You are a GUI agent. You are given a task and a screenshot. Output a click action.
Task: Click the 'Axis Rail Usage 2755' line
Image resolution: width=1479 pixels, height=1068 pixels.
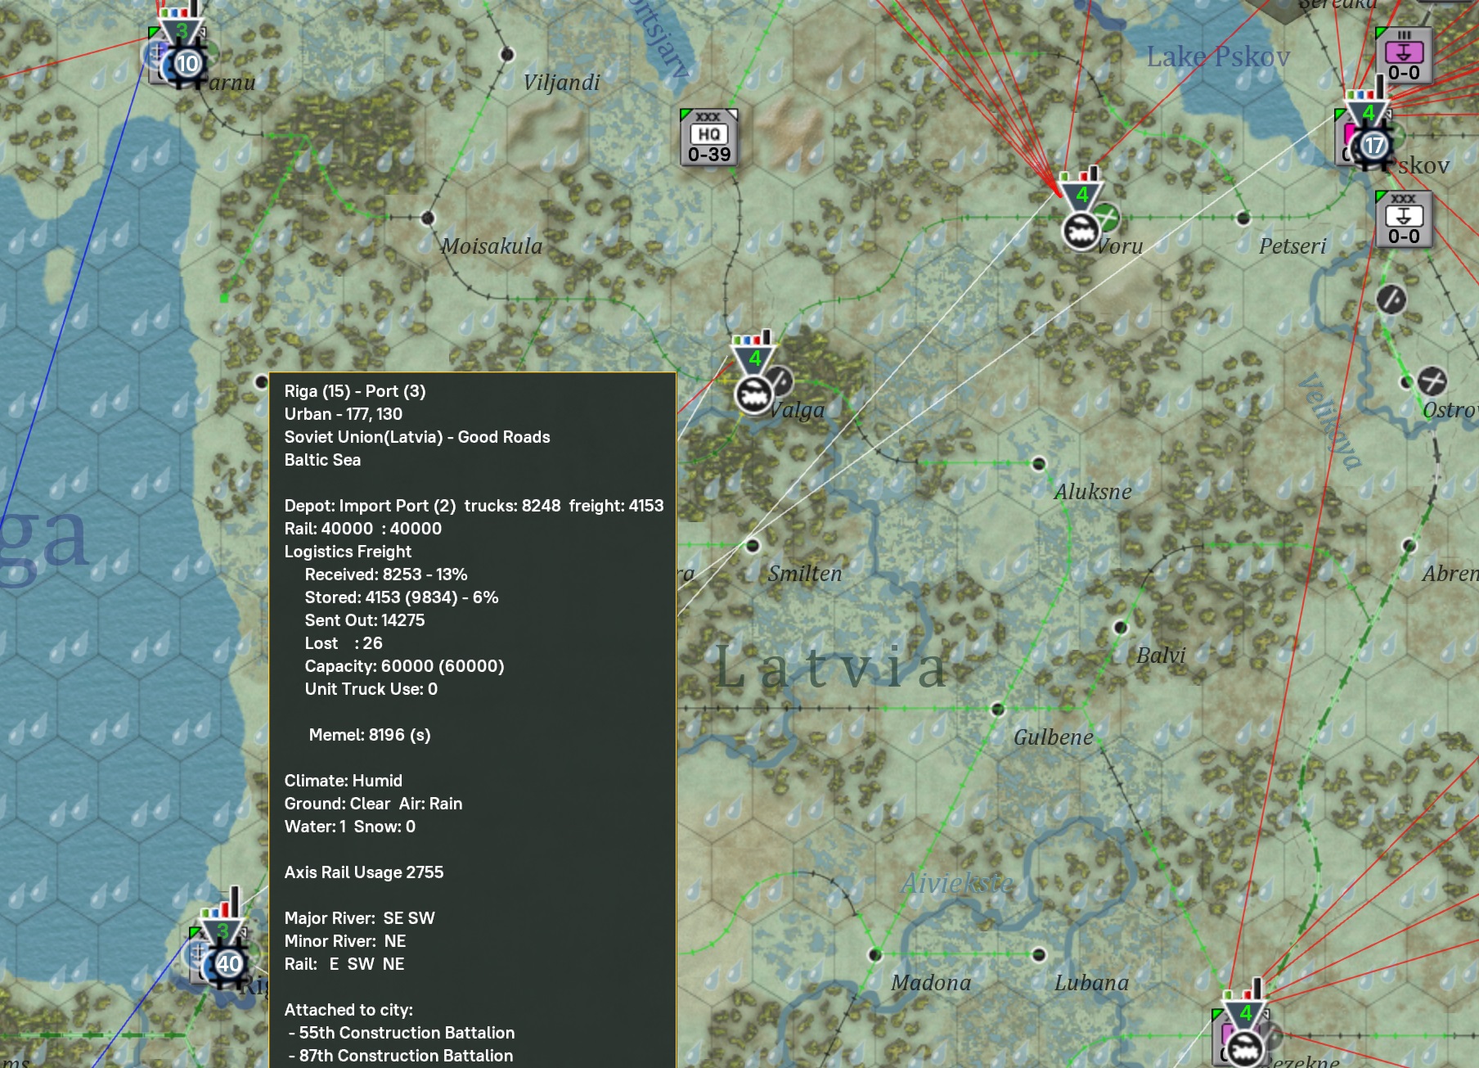364,872
